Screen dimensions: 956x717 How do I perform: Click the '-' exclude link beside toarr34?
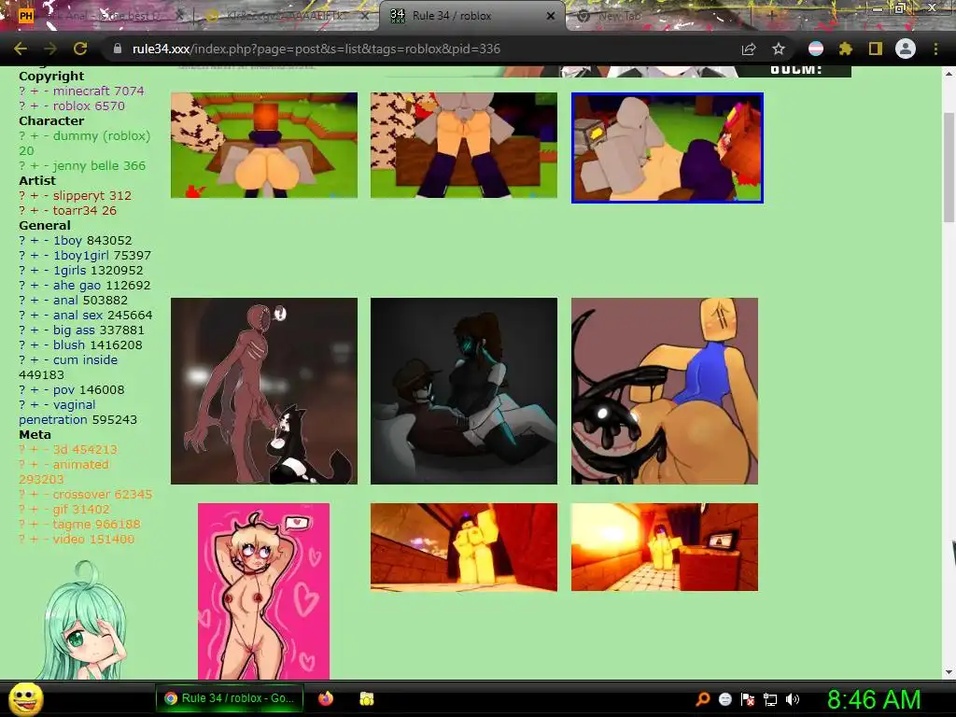[x=46, y=210]
